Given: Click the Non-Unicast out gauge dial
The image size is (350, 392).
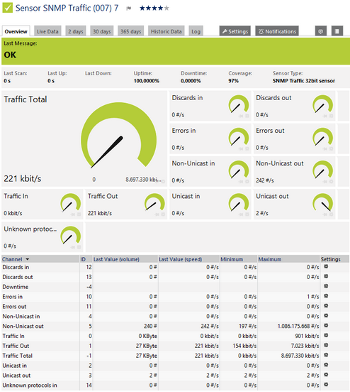Looking at the screenshot, I should [323, 170].
